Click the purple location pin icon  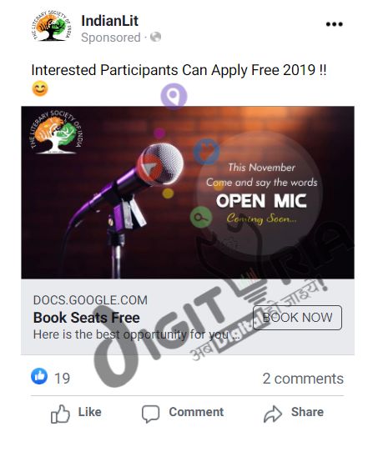click(x=174, y=96)
